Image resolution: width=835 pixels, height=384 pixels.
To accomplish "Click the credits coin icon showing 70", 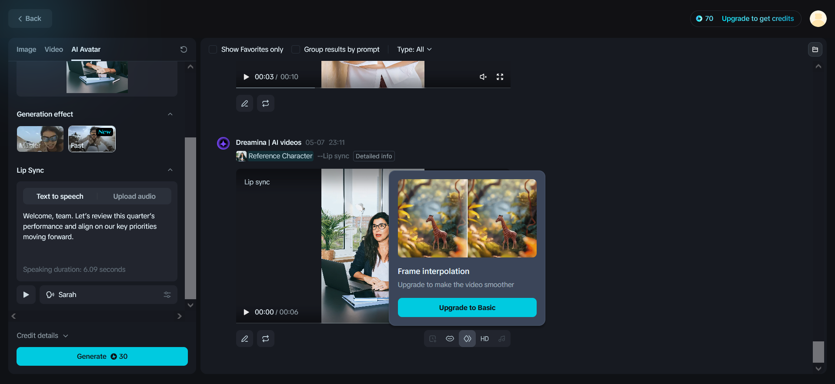I will [699, 19].
